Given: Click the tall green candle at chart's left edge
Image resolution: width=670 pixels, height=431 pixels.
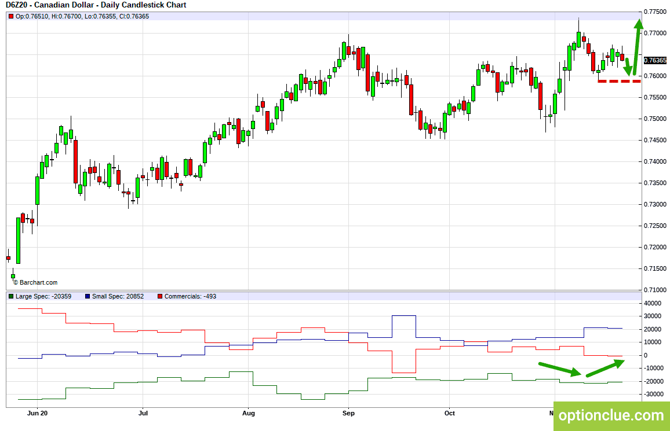Looking at the screenshot, I should point(18,241).
